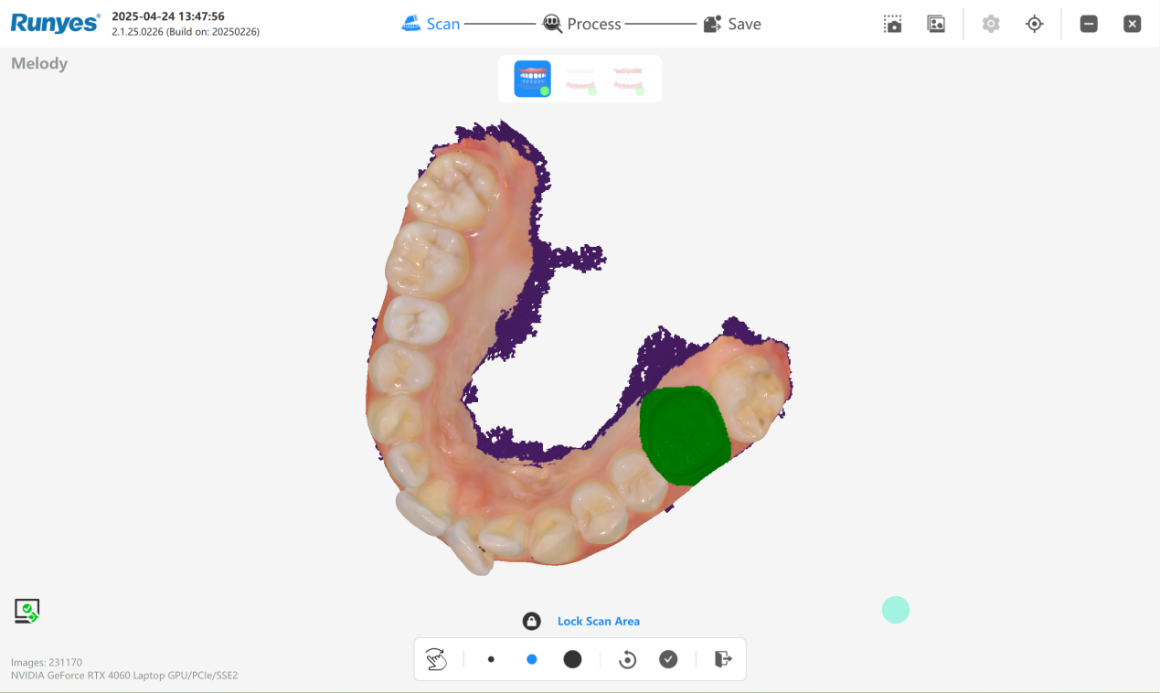Screen dimensions: 1160x693
Task: Go to the Process workflow step
Action: pyautogui.click(x=581, y=24)
